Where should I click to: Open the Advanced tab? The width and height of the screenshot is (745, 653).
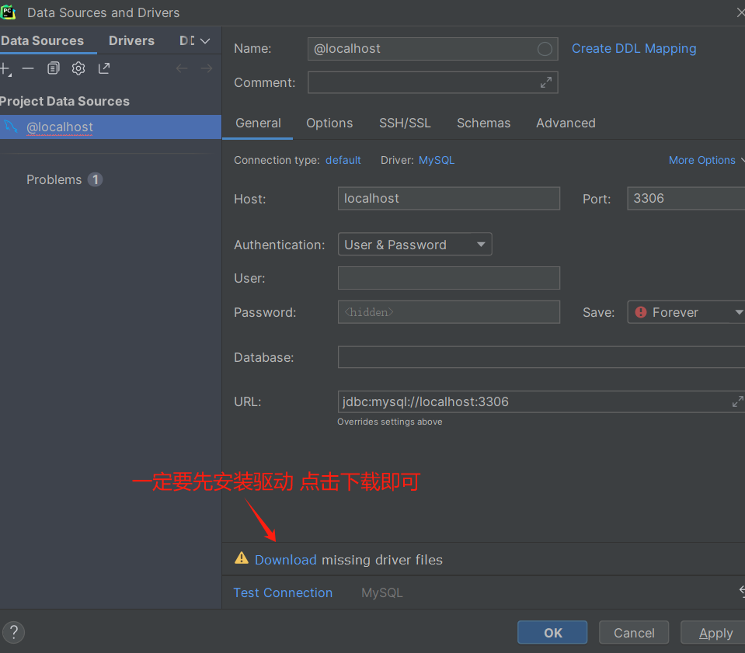(566, 123)
